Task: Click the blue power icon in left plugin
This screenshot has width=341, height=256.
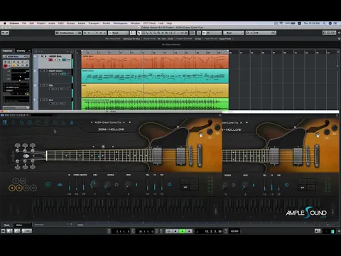Action: 170,184
